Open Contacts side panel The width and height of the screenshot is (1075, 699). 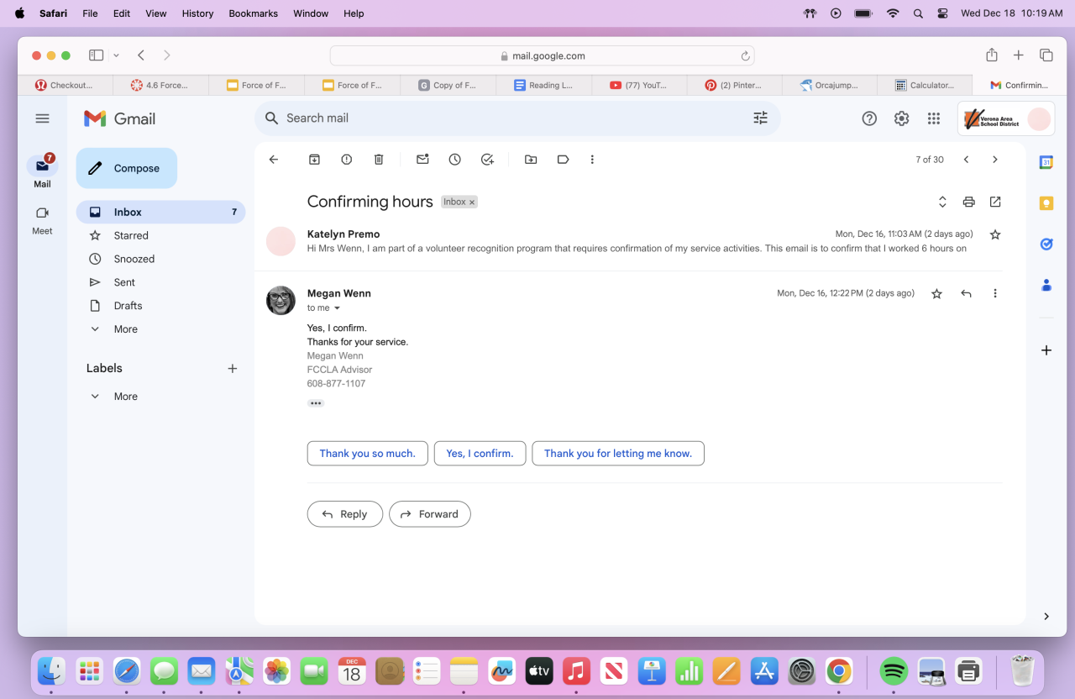pyautogui.click(x=1046, y=285)
